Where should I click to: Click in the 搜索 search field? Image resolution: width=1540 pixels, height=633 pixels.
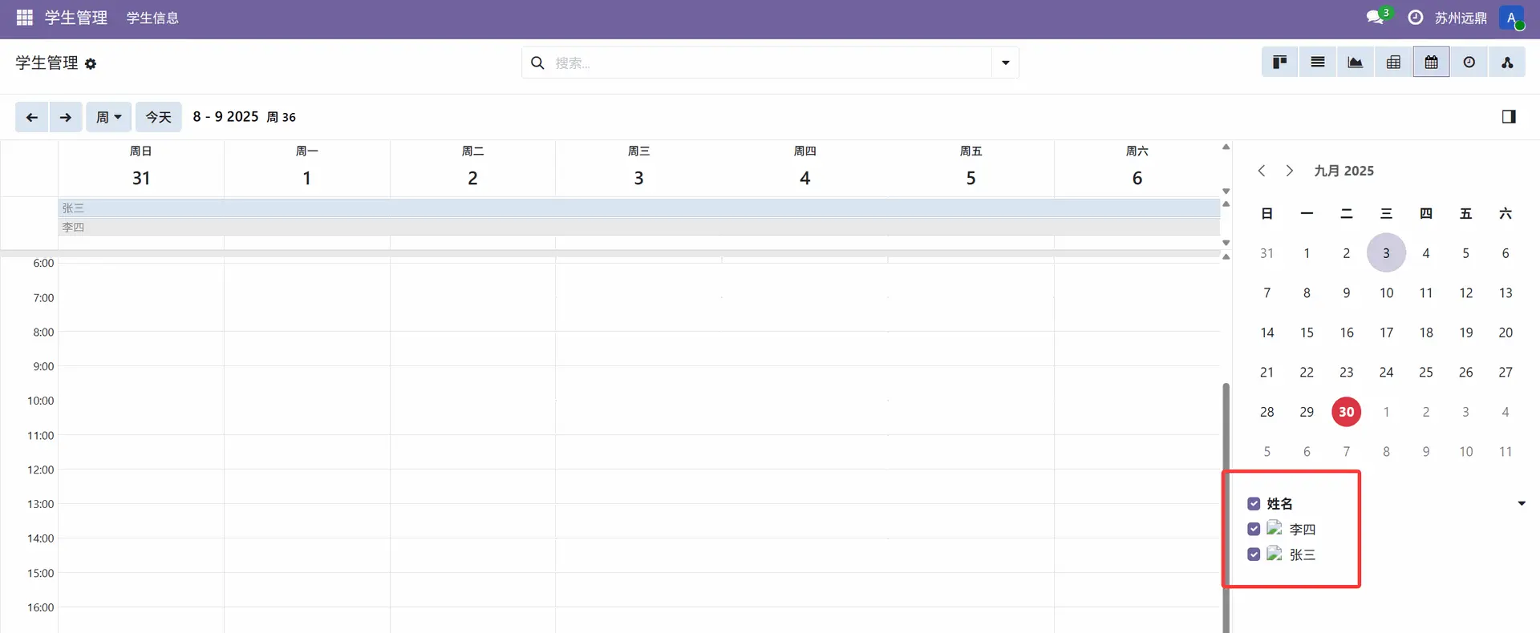(x=770, y=62)
